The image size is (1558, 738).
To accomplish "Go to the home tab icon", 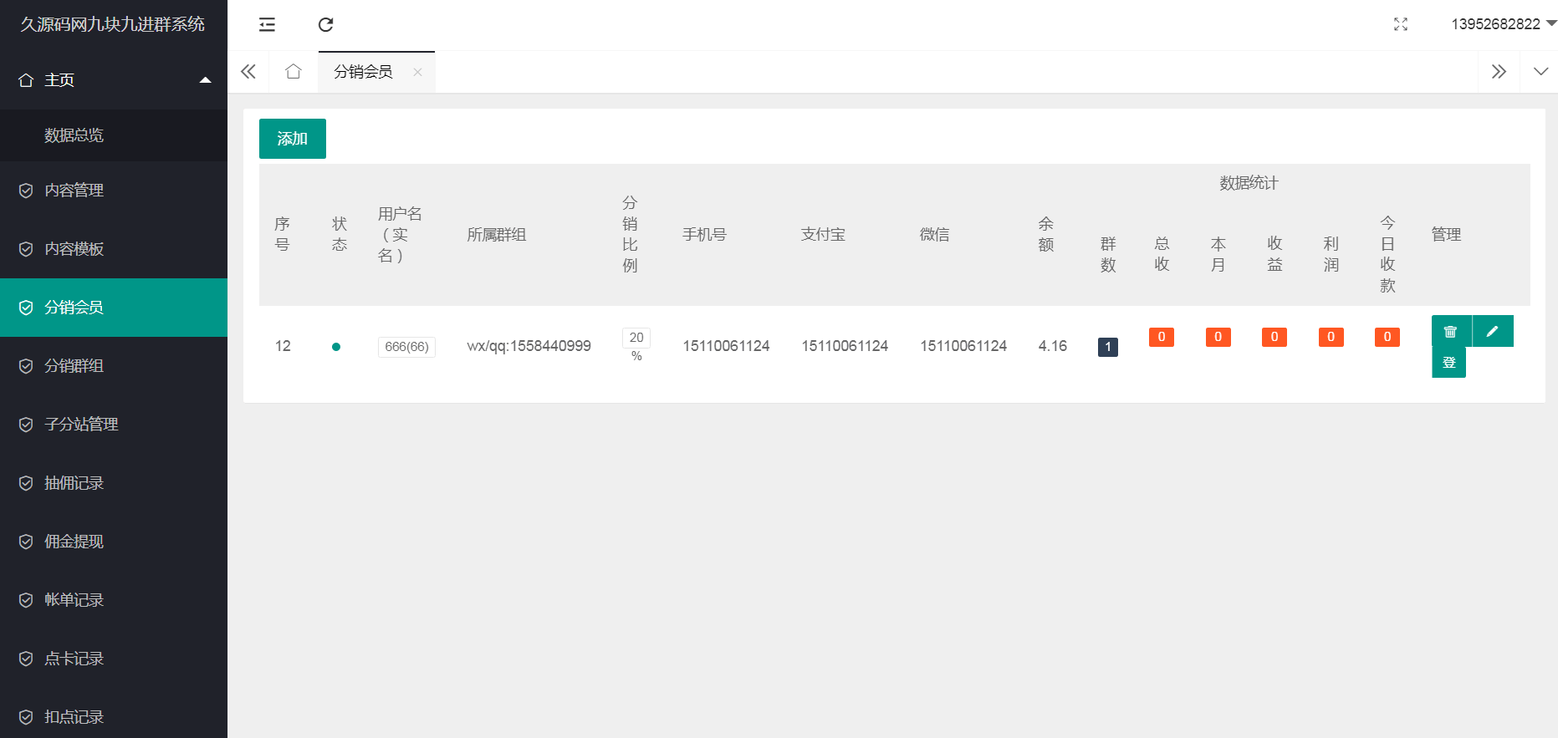I will (293, 72).
